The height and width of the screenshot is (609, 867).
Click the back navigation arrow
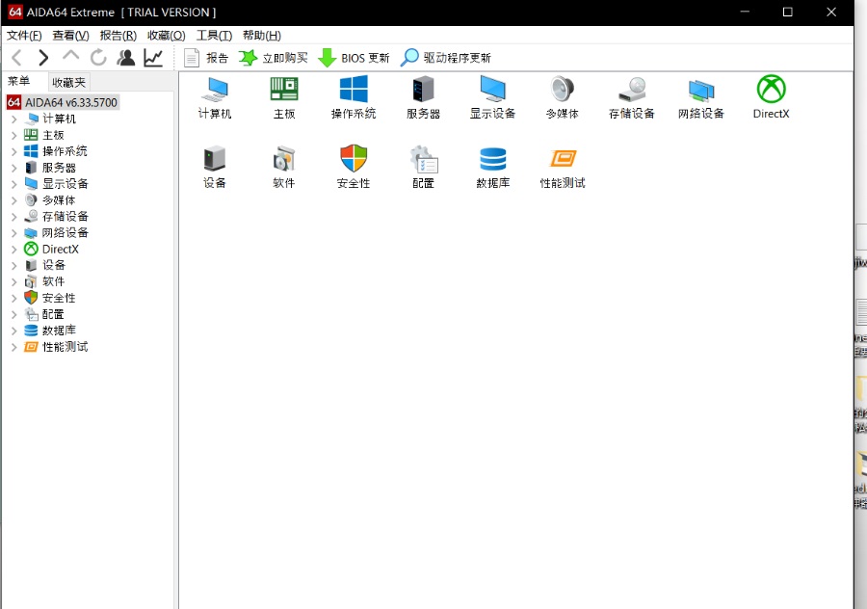(x=16, y=58)
